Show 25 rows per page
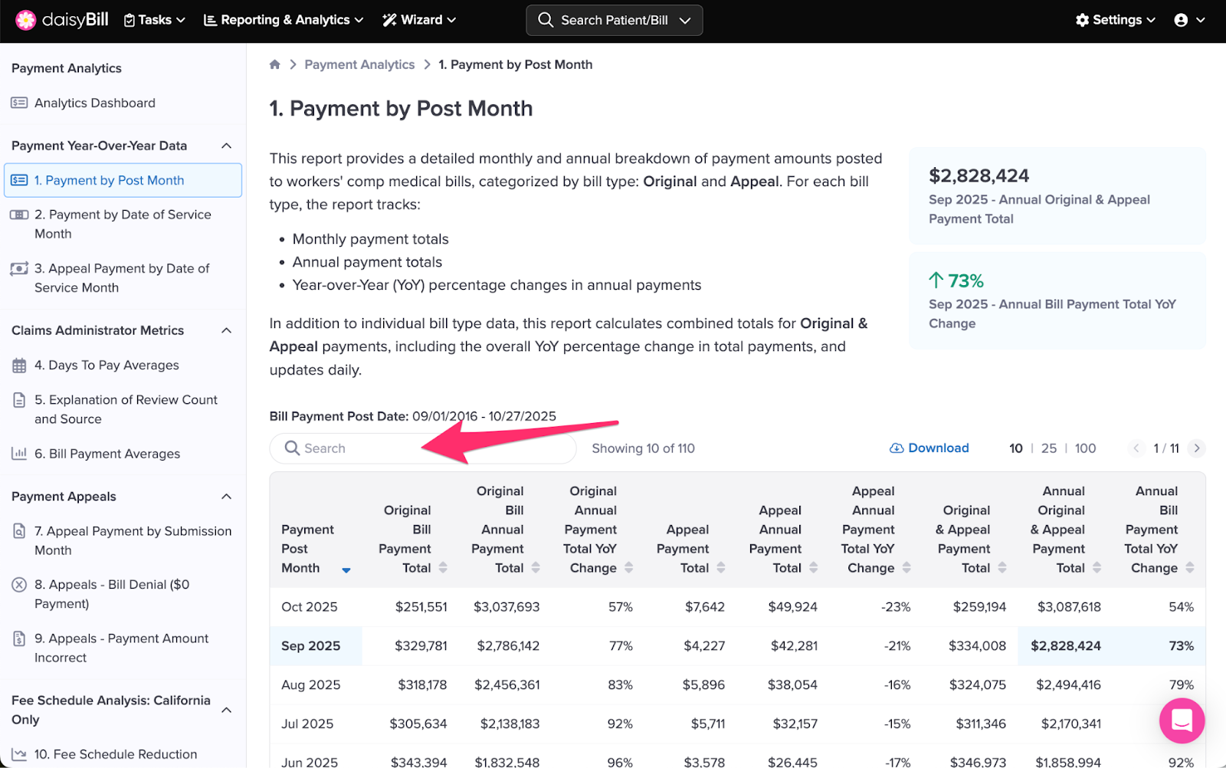1226x768 pixels. 1048,448
